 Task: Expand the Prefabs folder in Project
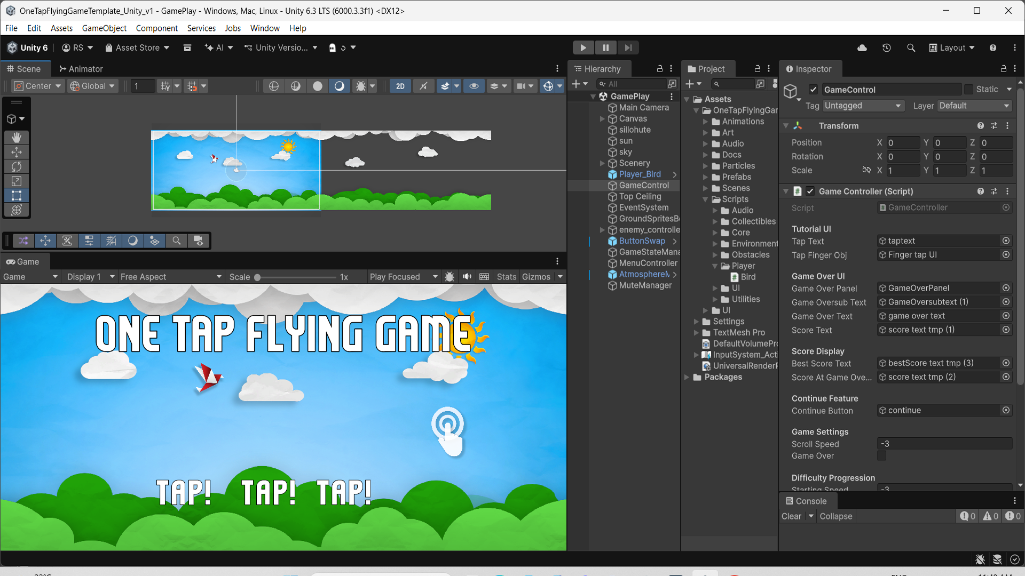tap(705, 177)
